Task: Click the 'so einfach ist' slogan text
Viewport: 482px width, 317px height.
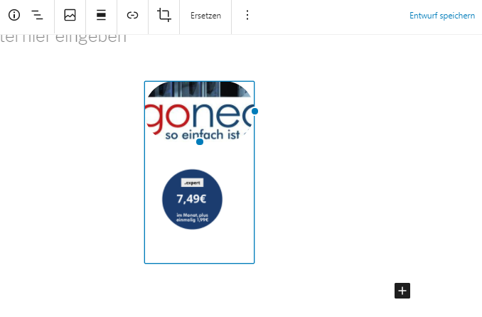Action: pos(203,135)
